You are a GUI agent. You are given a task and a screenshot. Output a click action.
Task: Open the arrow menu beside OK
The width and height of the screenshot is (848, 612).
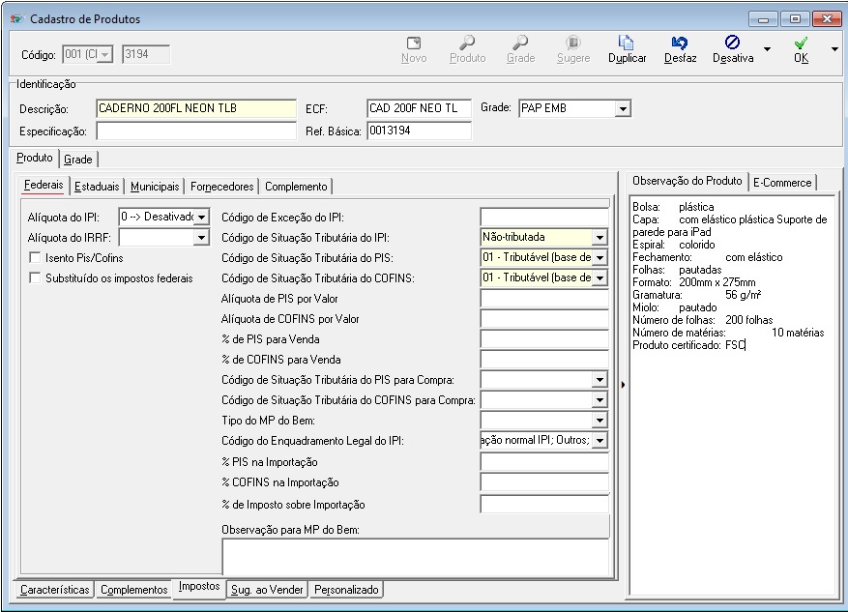pos(834,49)
